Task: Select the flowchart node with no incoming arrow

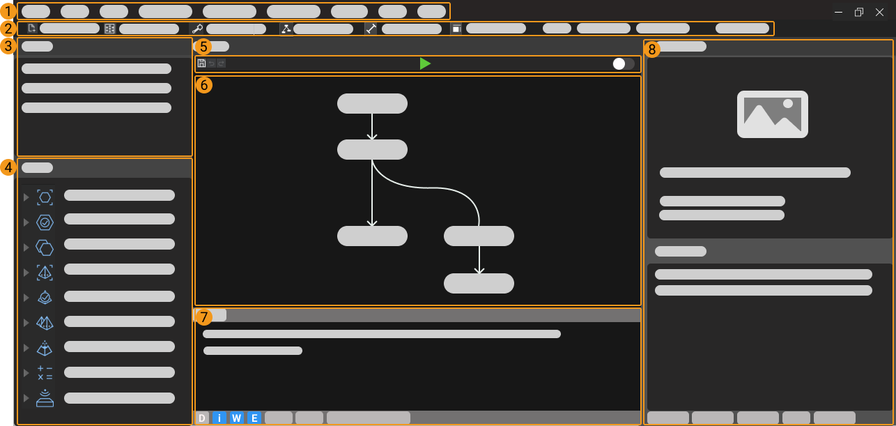Action: click(x=372, y=104)
